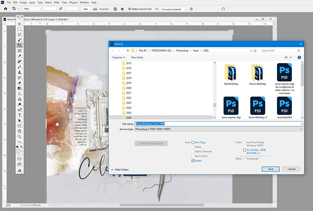Toggle Quick Mask mode
This screenshot has height=211, width=313.
(19, 159)
